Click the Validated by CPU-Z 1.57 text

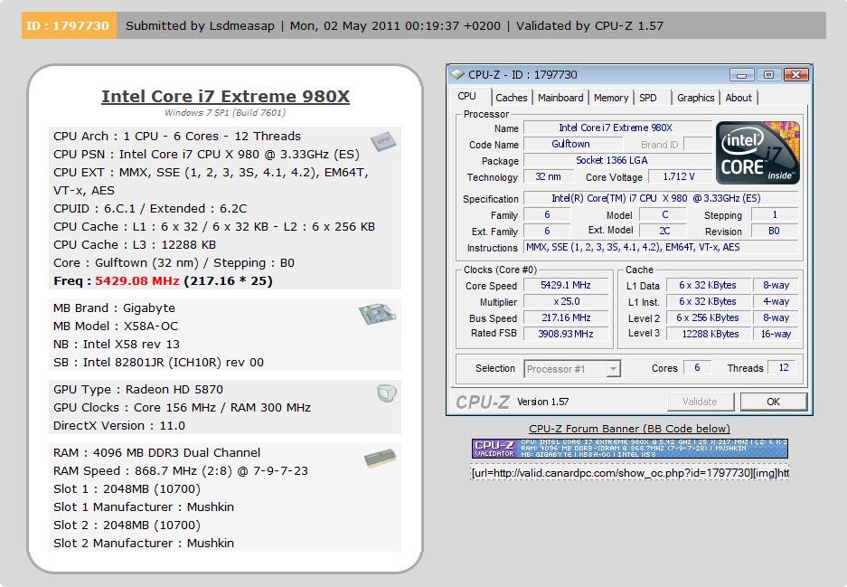point(590,25)
